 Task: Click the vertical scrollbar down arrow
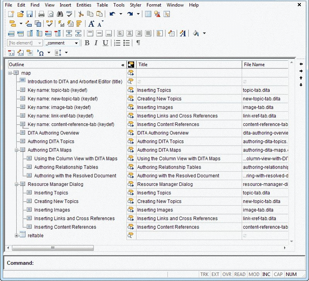292,242
